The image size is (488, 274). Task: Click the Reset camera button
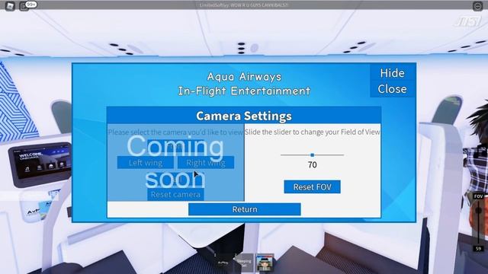(175, 195)
